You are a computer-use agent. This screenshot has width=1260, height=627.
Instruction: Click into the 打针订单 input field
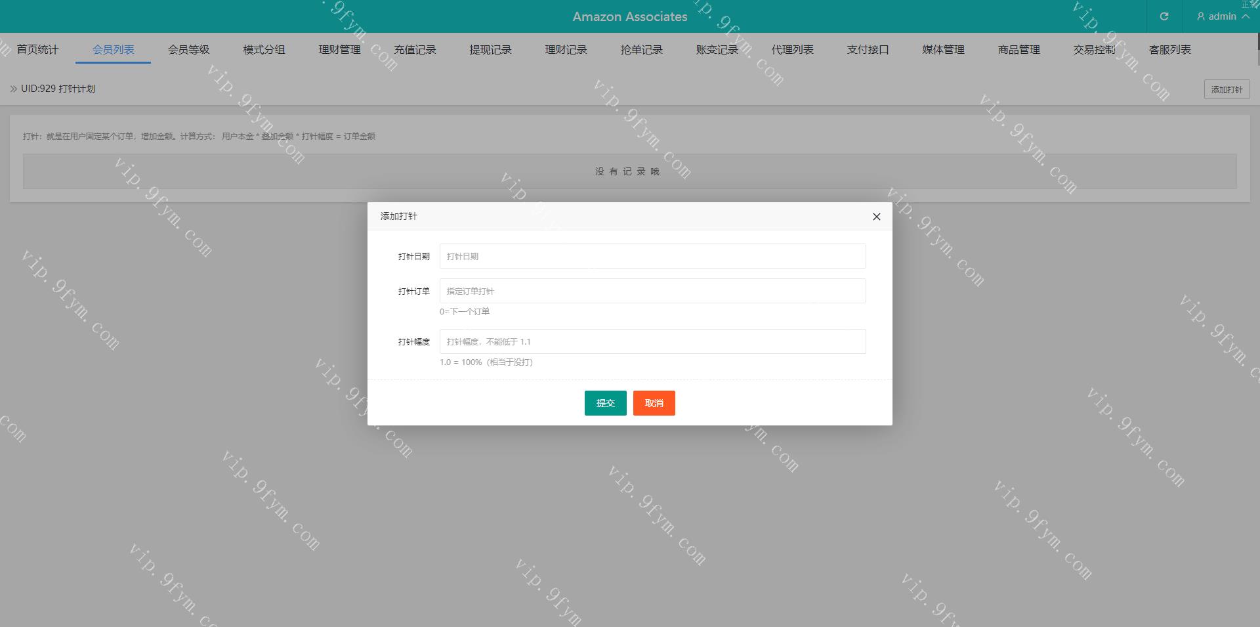coord(652,291)
